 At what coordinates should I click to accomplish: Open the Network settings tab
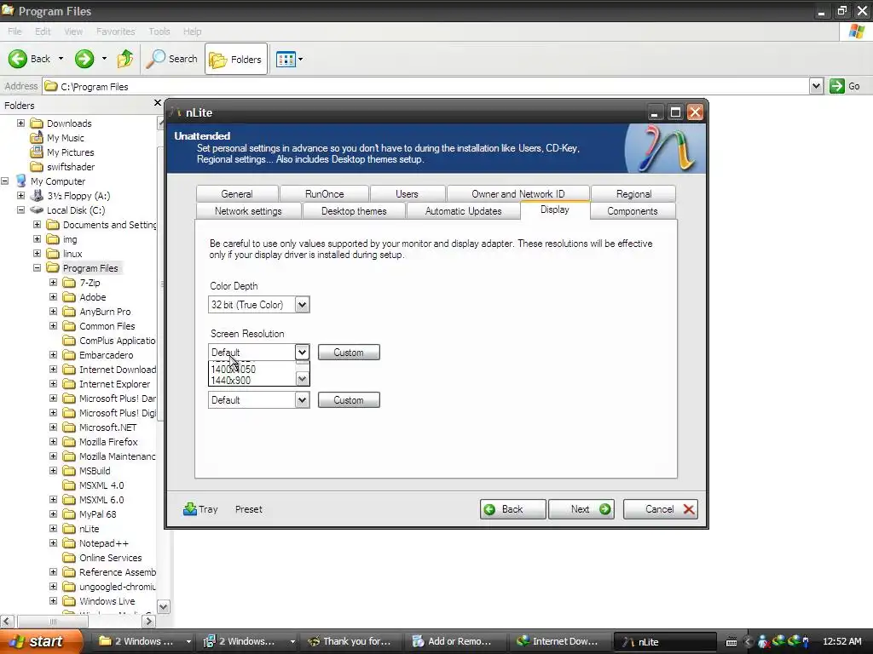coord(248,211)
